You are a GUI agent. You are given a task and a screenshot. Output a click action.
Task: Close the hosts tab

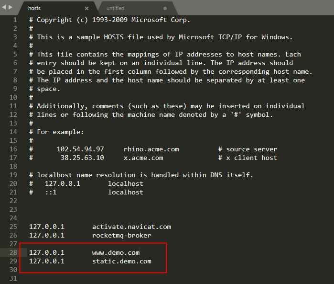(86, 8)
